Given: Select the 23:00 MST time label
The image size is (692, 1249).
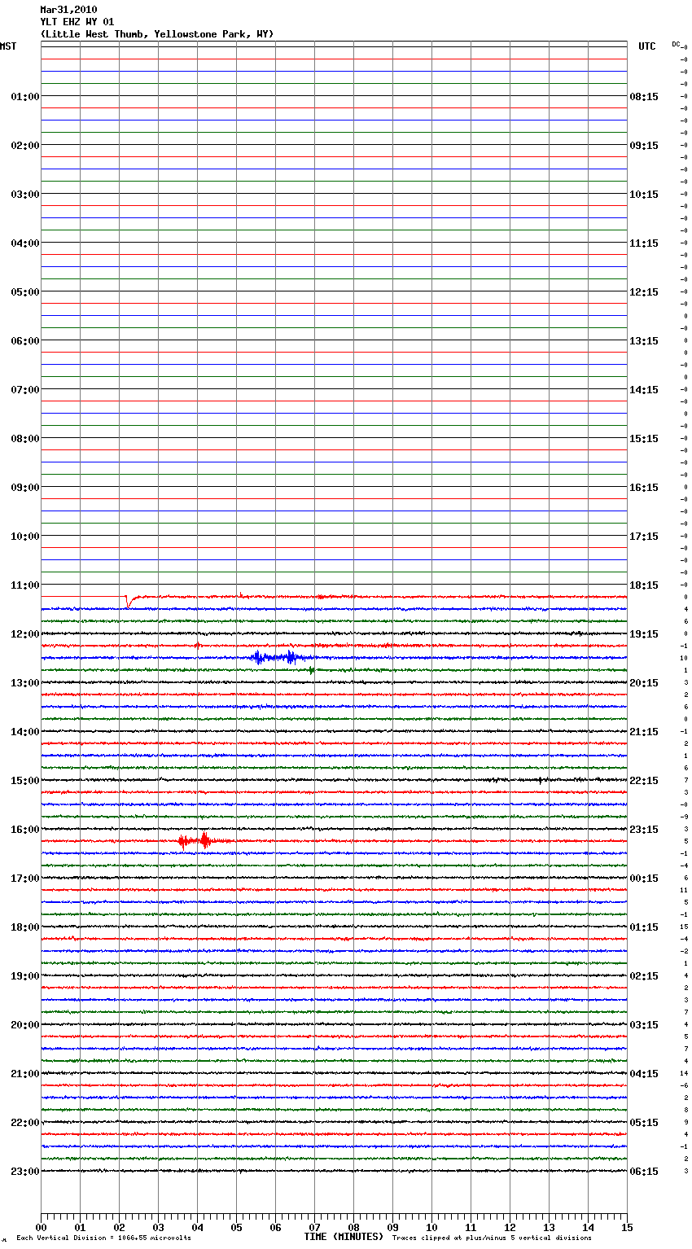Looking at the screenshot, I should (x=25, y=1172).
